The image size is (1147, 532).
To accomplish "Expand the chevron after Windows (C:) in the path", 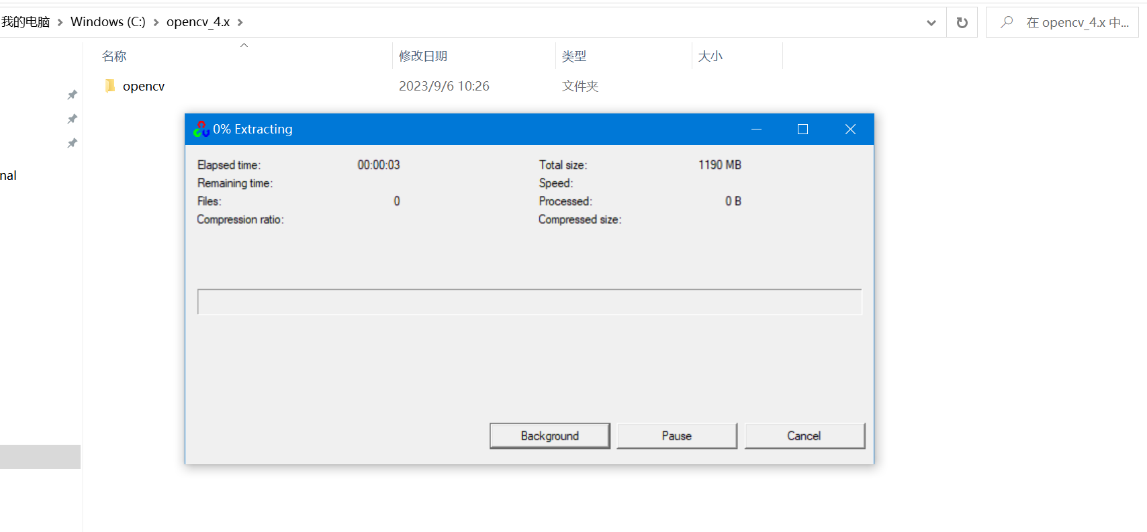I will tap(156, 22).
